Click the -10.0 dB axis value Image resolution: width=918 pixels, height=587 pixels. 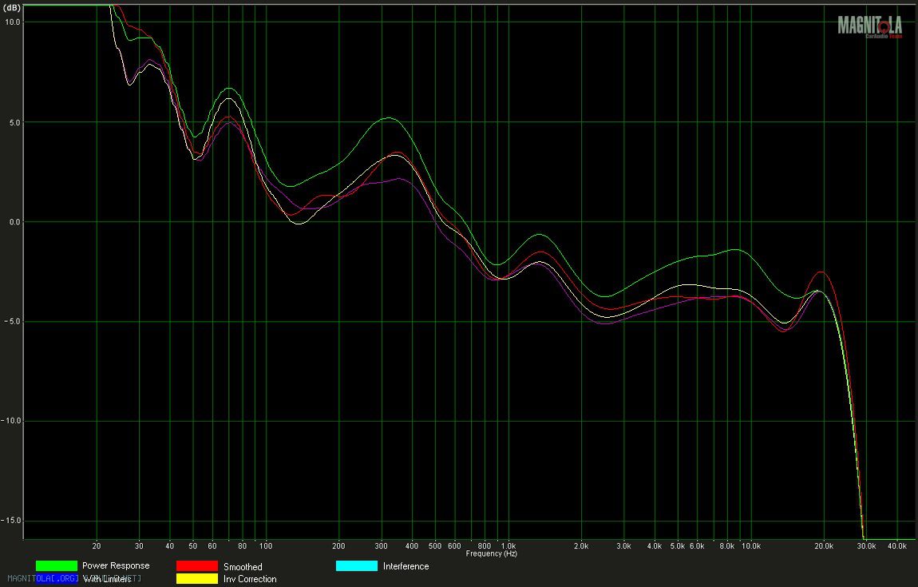click(x=11, y=421)
